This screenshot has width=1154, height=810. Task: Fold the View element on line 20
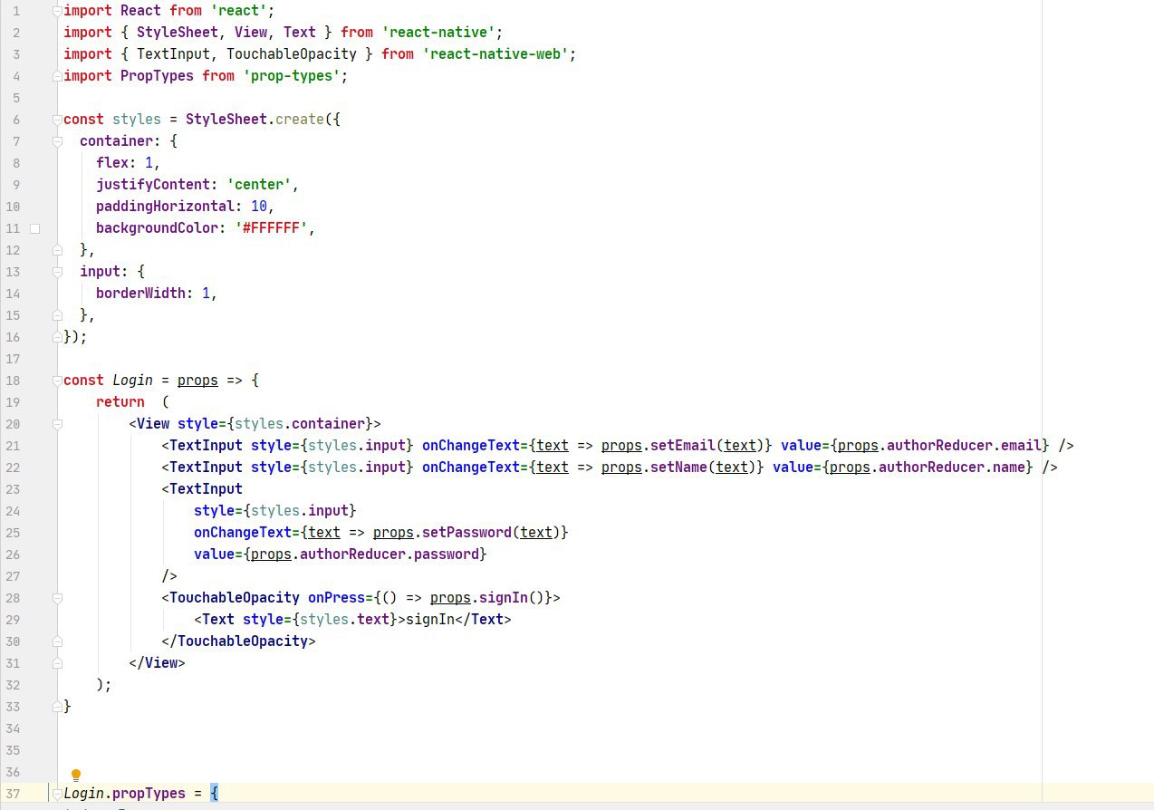click(x=57, y=424)
